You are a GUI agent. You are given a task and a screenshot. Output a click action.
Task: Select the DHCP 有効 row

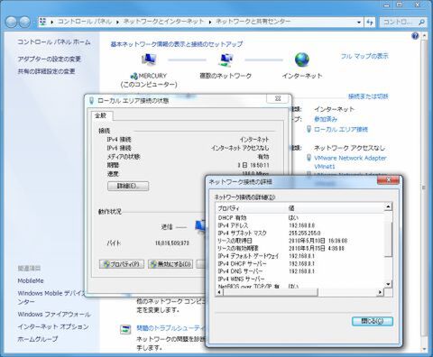[x=300, y=217]
